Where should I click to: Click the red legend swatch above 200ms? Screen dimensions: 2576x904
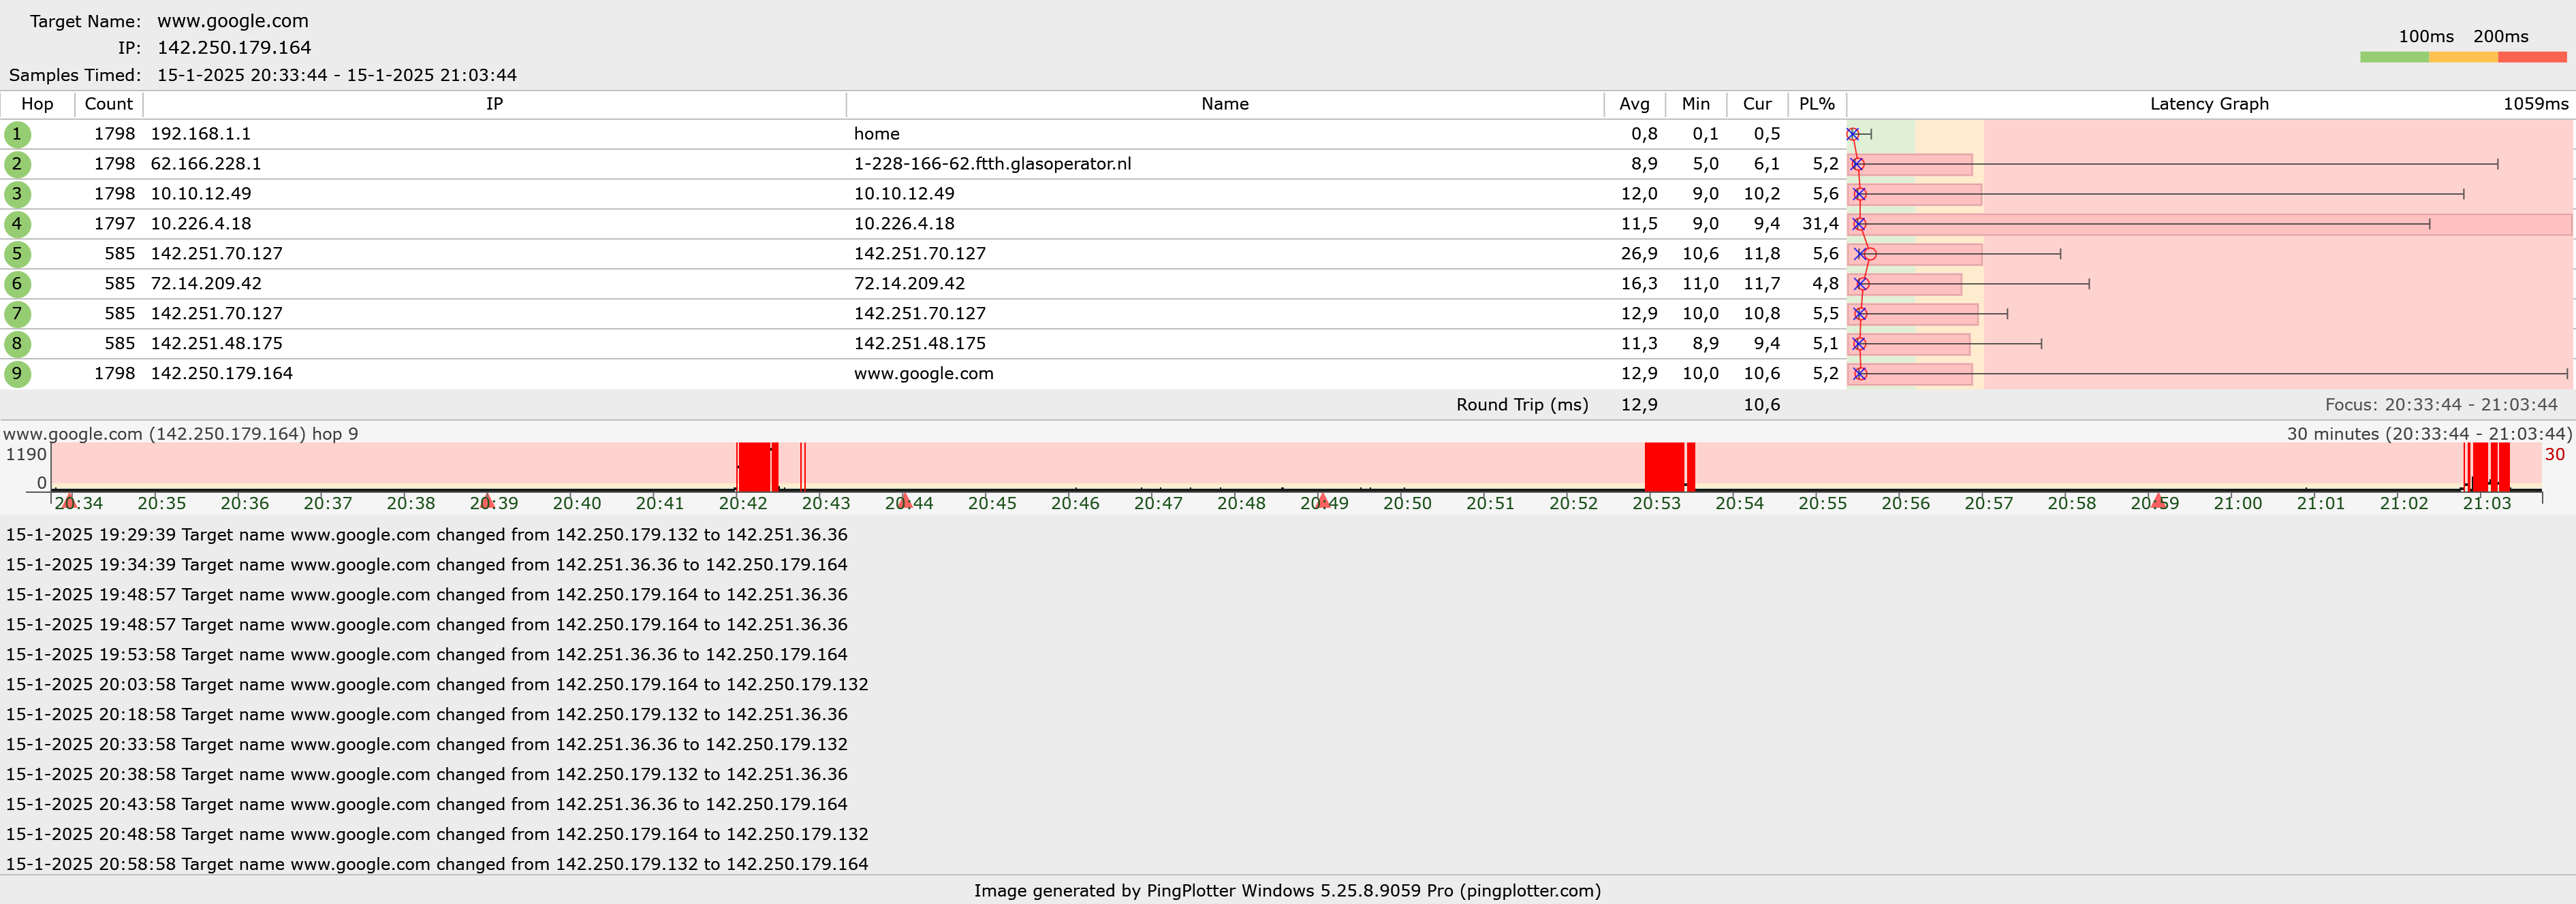2532,57
